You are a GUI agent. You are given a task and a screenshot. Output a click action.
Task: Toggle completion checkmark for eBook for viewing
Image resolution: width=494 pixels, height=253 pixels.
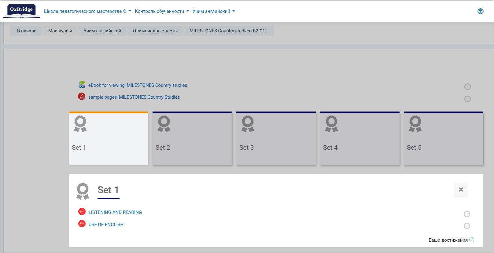pos(467,87)
